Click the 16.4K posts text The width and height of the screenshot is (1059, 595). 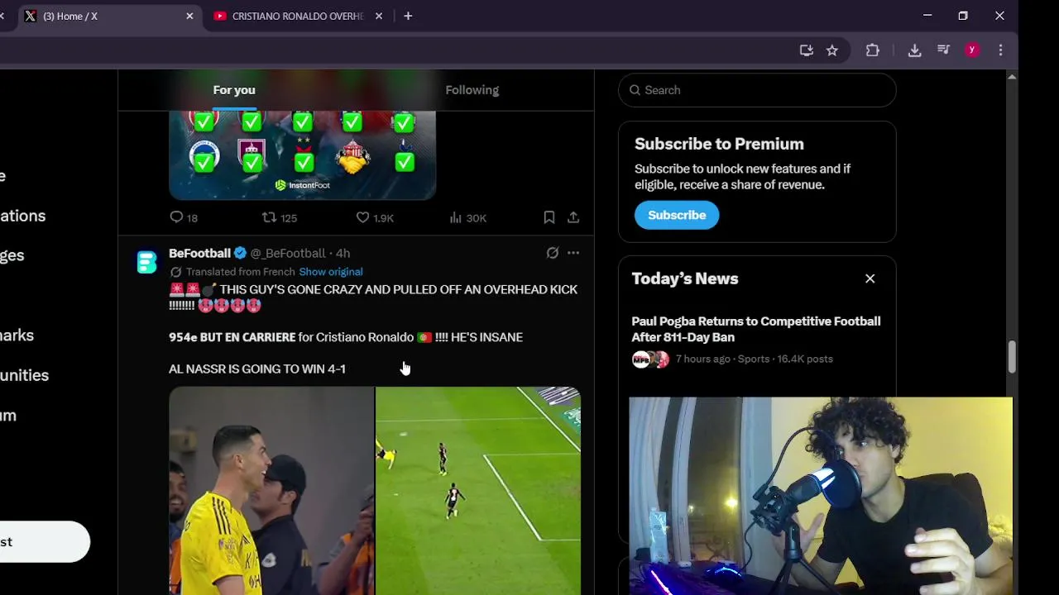[x=805, y=359]
